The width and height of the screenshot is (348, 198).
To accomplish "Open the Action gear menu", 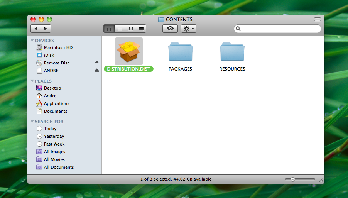I will point(189,29).
